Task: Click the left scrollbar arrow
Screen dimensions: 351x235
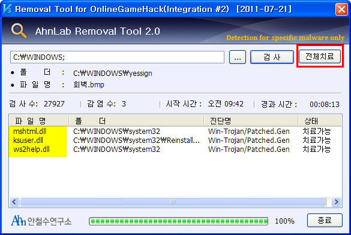Action: (14, 202)
